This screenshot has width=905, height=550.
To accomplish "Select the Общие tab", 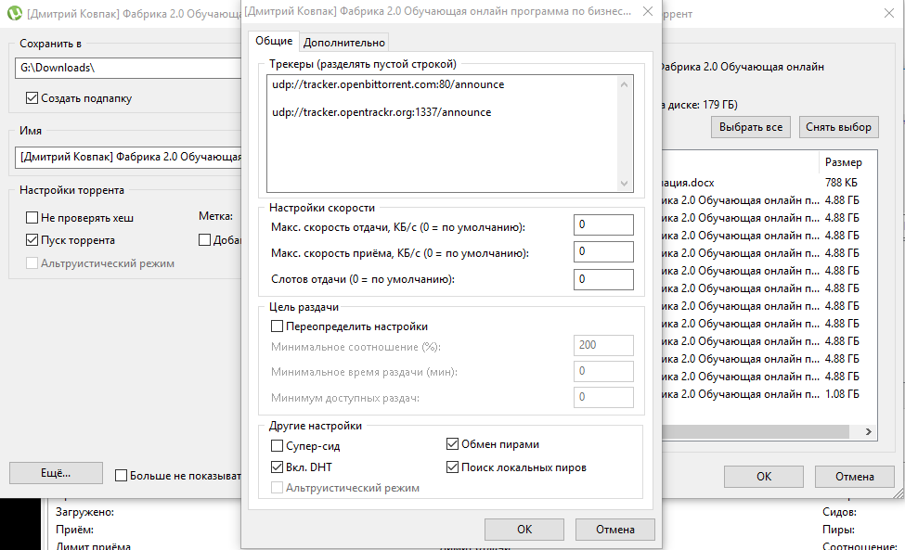I will pyautogui.click(x=276, y=42).
